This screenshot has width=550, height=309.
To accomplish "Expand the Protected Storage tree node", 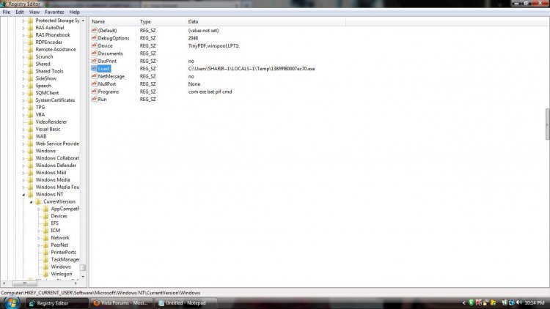I will tap(23, 21).
